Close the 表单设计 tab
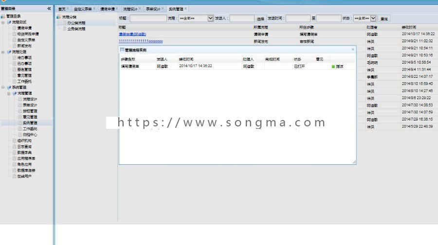The width and height of the screenshot is (438, 245). 163,9
